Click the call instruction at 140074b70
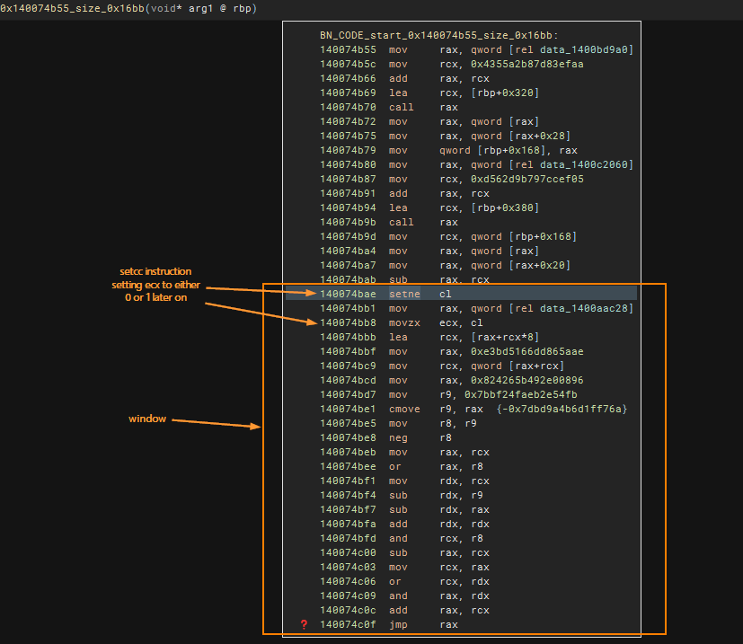743x644 pixels. (x=401, y=107)
